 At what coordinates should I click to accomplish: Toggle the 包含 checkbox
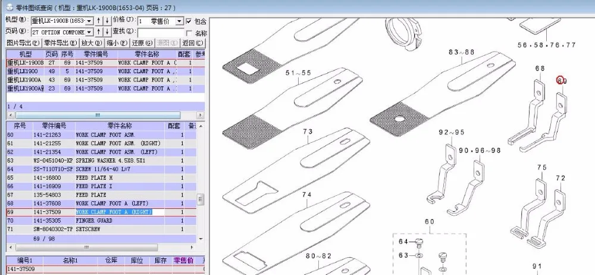(x=189, y=21)
